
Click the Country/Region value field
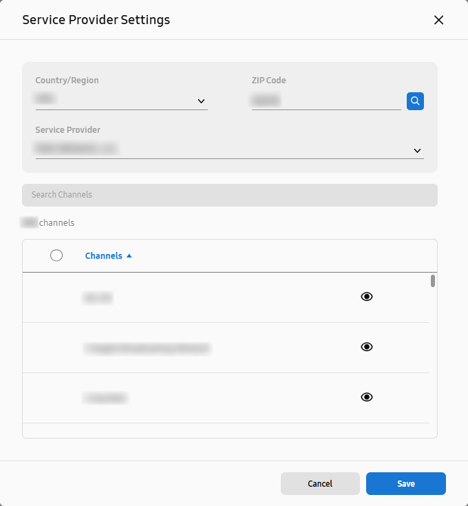122,100
